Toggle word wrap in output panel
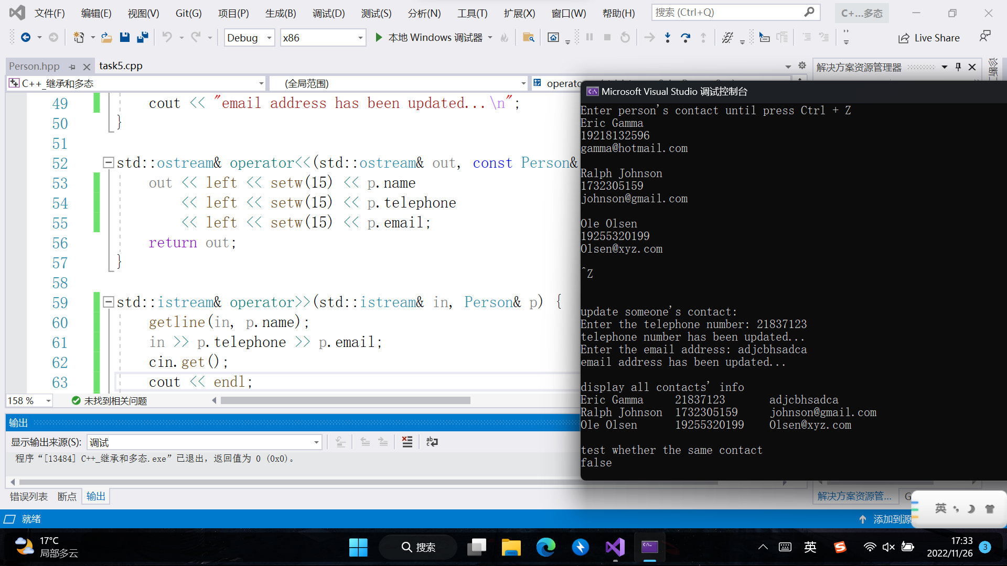The image size is (1007, 566). coord(432,442)
